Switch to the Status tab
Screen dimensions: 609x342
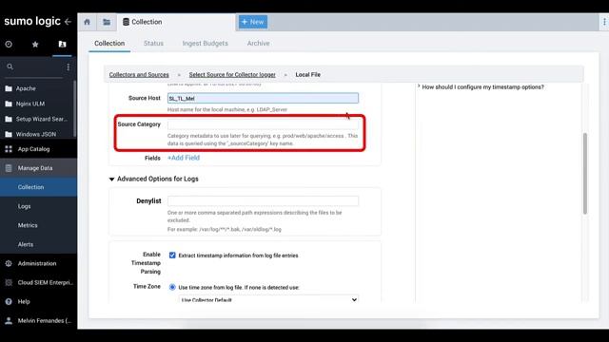[153, 44]
